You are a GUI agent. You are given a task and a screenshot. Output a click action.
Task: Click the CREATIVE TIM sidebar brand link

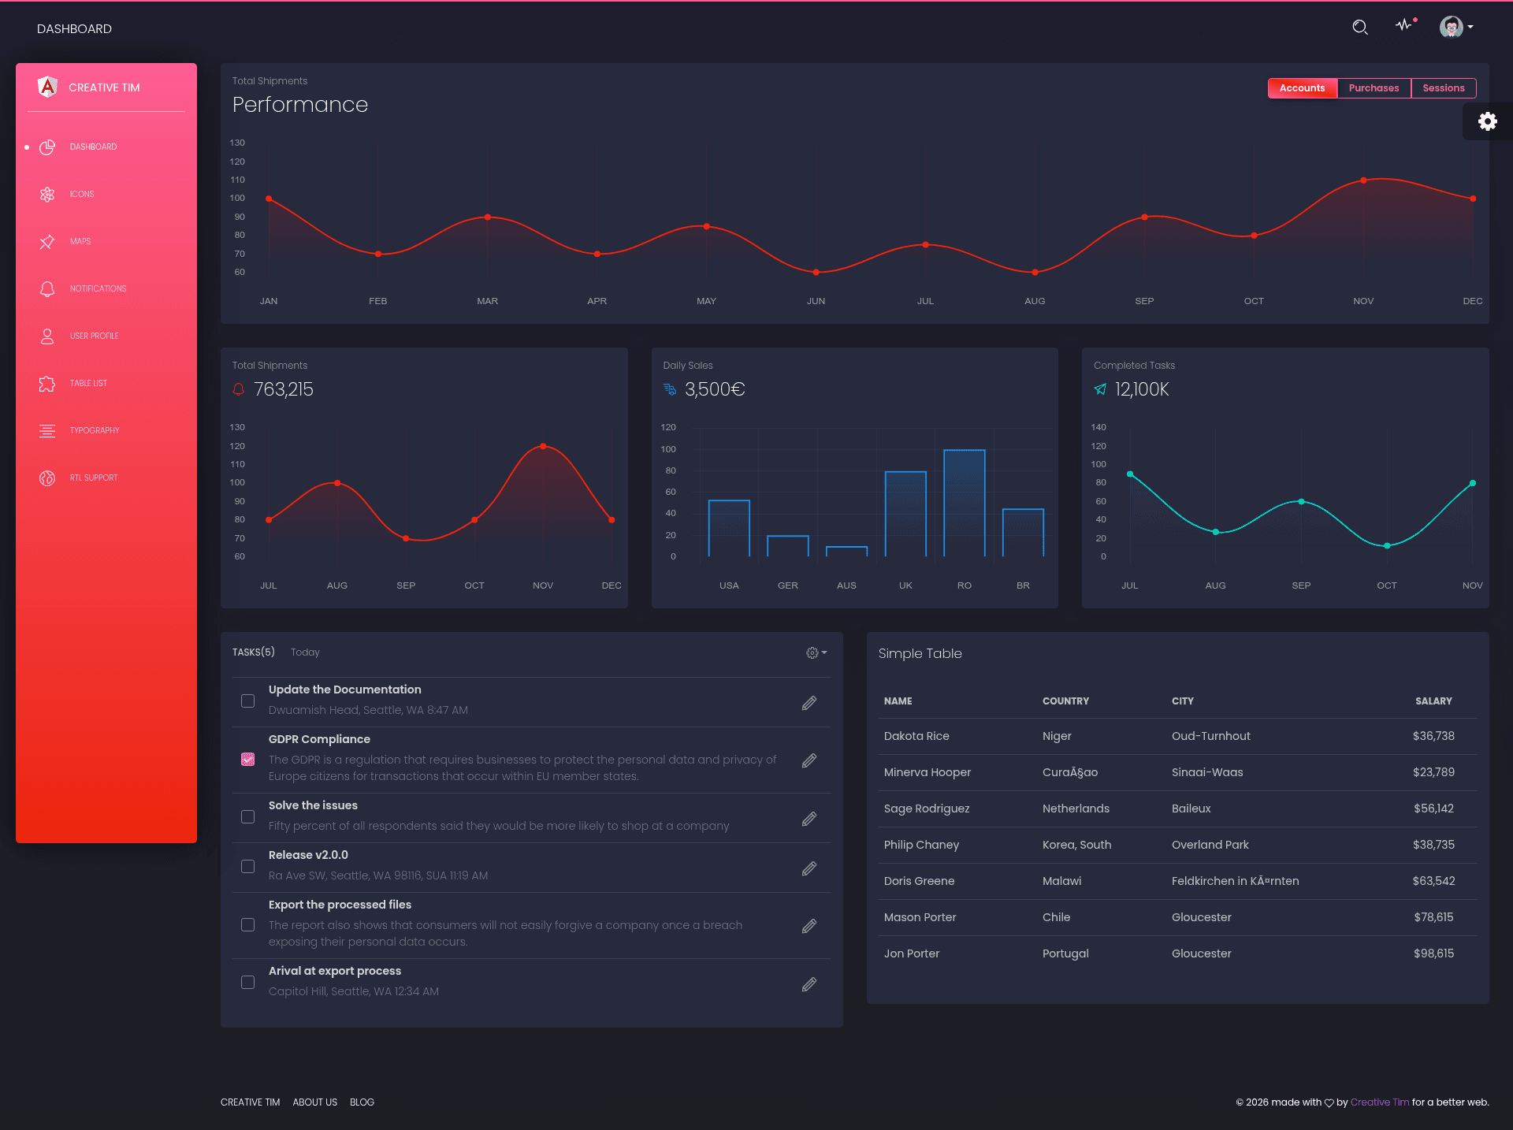104,87
